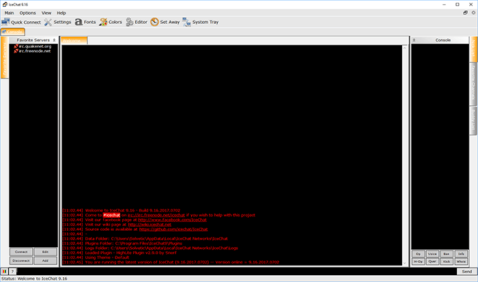Switch to the Buddy List side tab
Screen dimensions: 478x282
click(473, 120)
